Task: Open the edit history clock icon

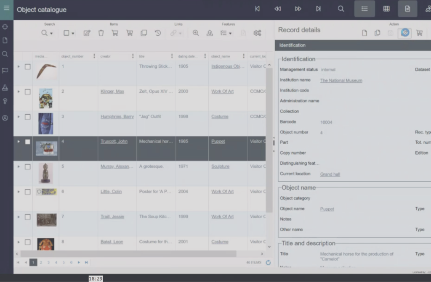Action: point(157,33)
